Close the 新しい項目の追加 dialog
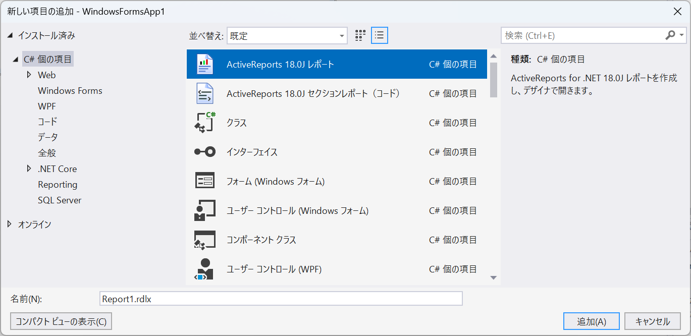This screenshot has width=691, height=336. (x=677, y=11)
